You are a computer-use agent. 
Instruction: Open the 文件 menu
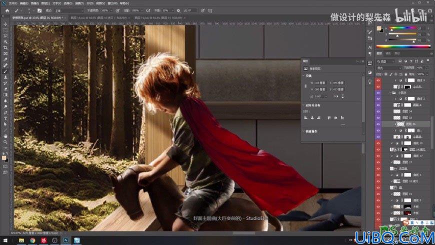pos(13,3)
